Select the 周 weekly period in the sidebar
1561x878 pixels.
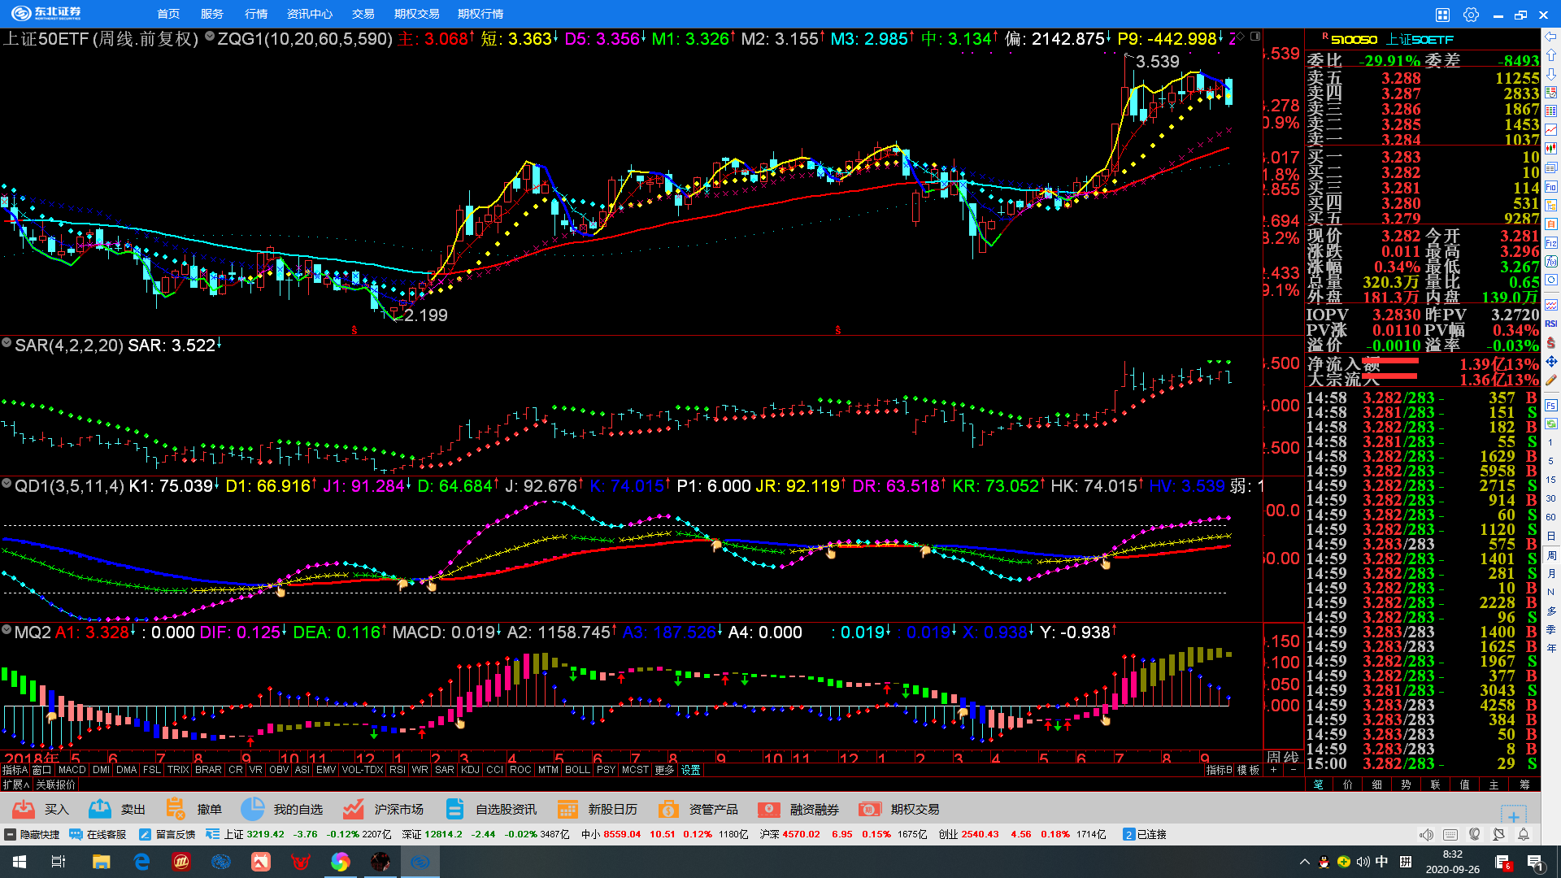1551,554
